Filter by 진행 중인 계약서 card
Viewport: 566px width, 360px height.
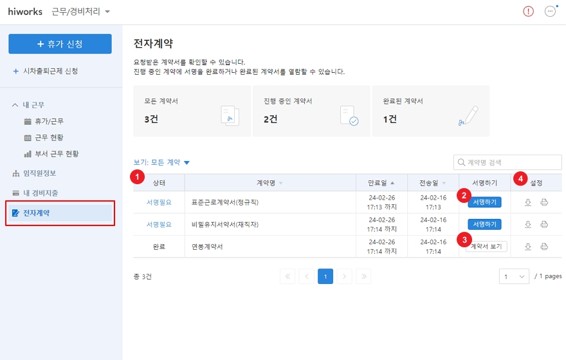pyautogui.click(x=311, y=111)
